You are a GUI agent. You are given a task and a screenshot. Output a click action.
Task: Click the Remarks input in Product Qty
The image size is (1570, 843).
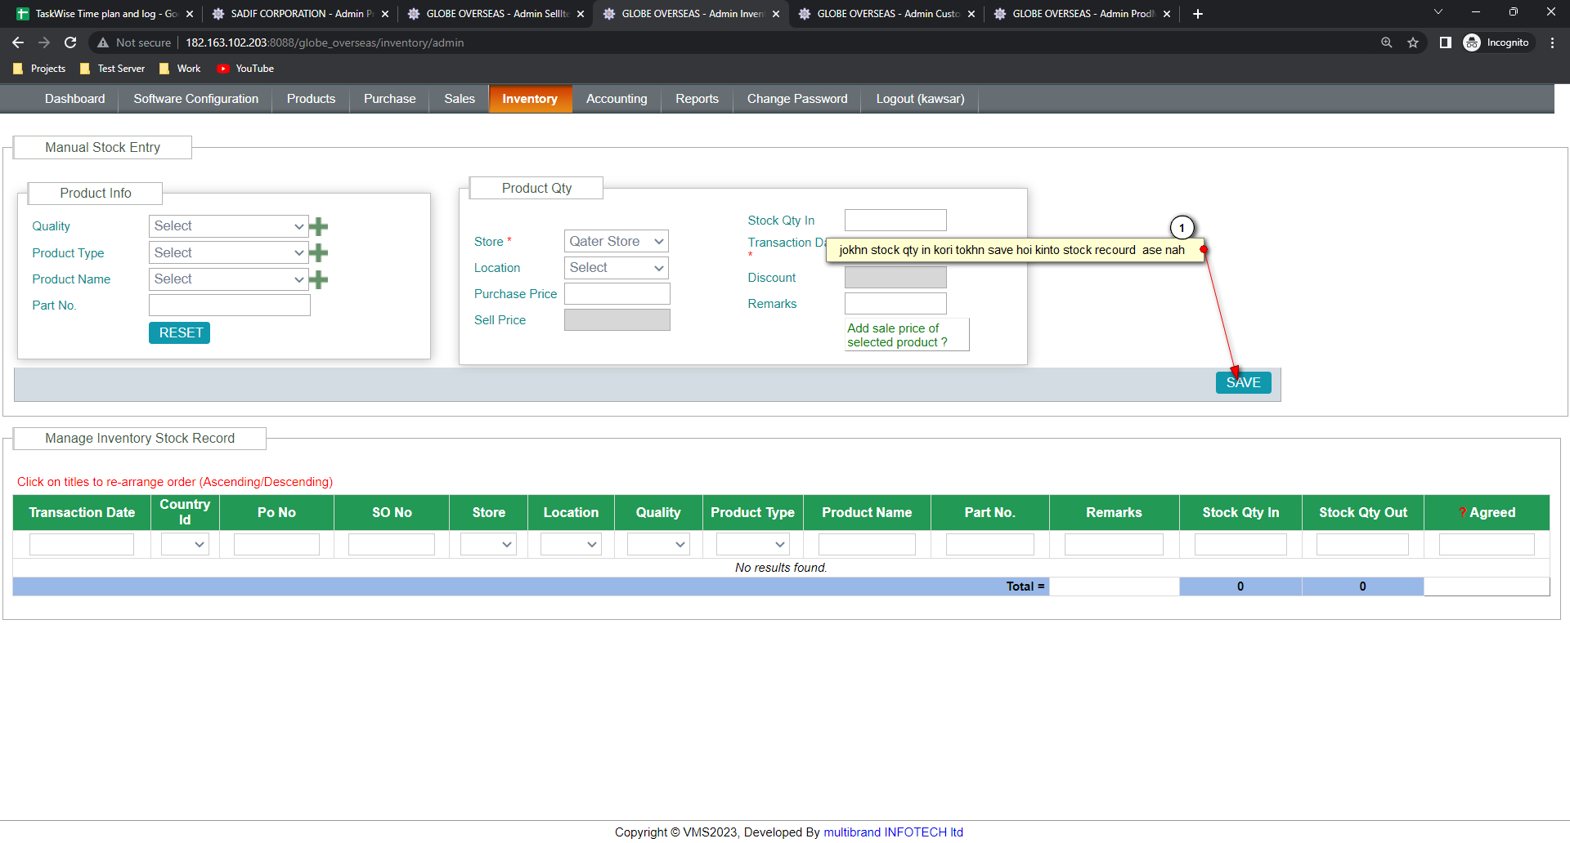tap(895, 304)
